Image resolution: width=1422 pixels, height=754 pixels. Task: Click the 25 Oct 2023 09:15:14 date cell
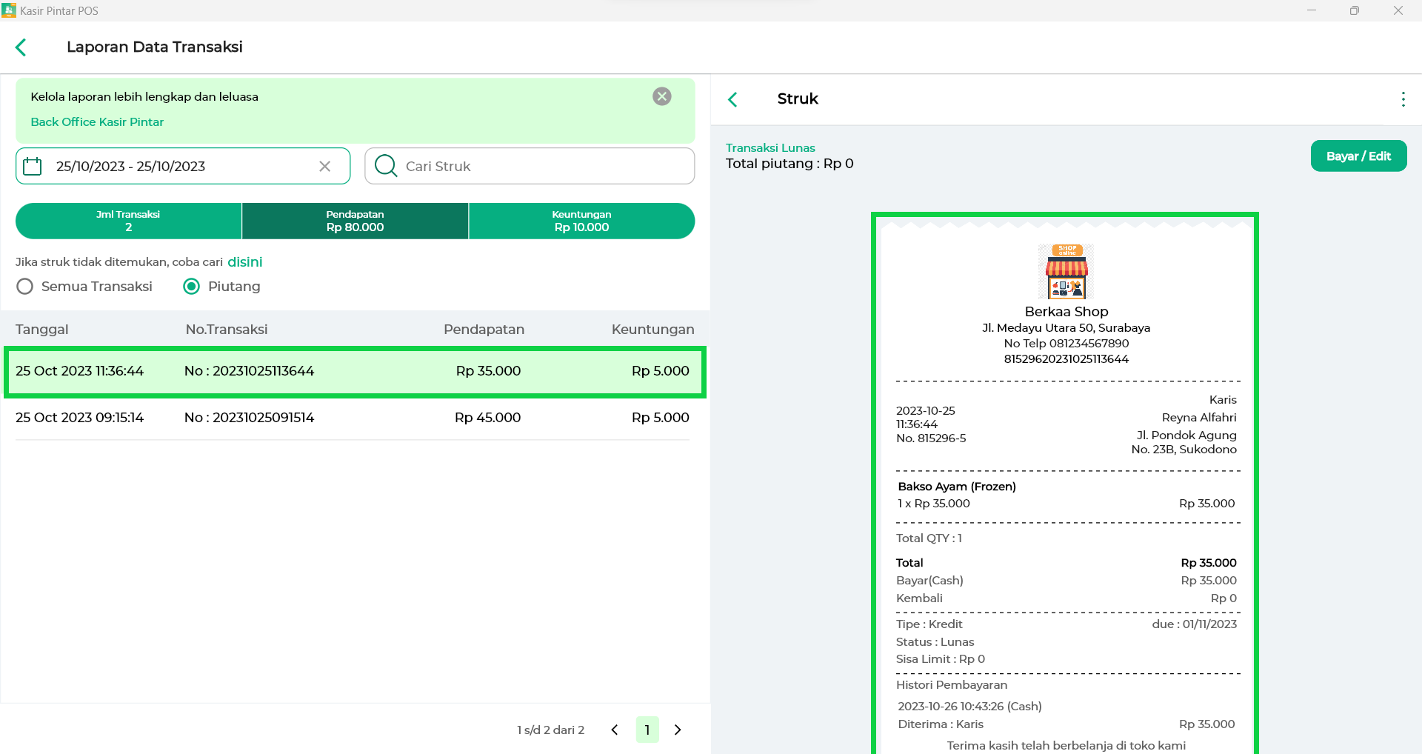[79, 418]
